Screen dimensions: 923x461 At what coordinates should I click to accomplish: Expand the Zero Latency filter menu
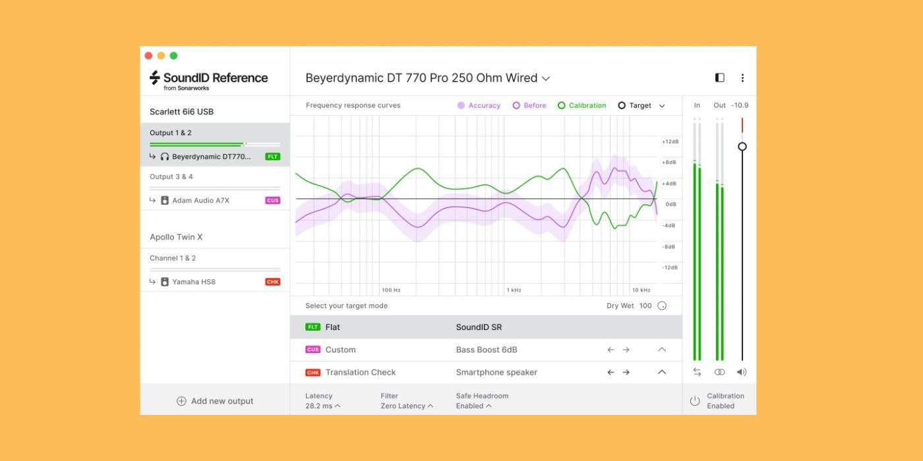point(407,406)
